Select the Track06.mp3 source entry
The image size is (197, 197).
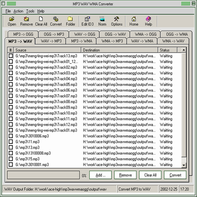pos(46,90)
